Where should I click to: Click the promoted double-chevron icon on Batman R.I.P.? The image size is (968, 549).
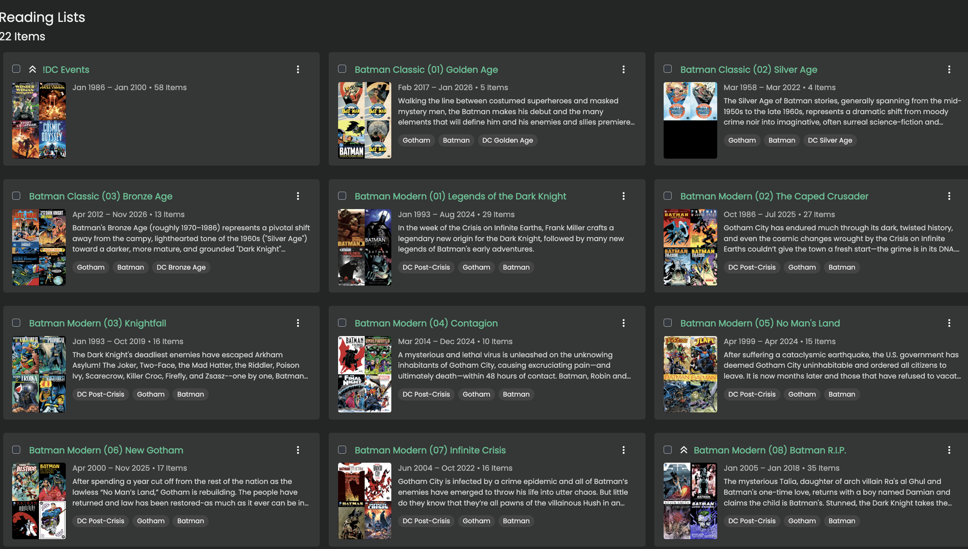pos(684,450)
